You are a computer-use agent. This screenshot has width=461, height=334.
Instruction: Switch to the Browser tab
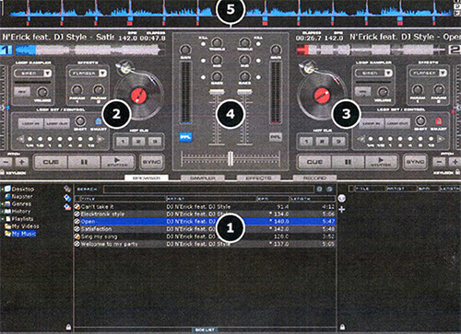pos(147,178)
